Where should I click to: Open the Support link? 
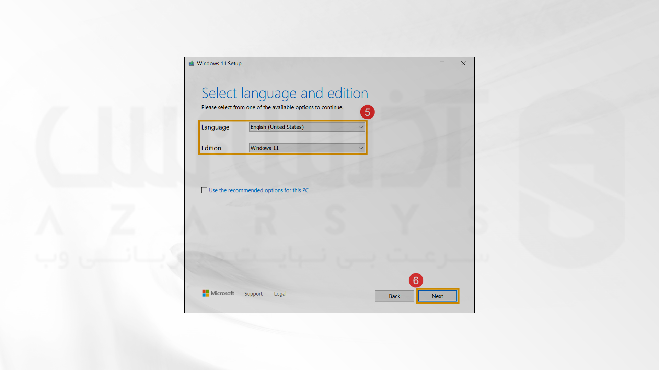click(x=253, y=294)
